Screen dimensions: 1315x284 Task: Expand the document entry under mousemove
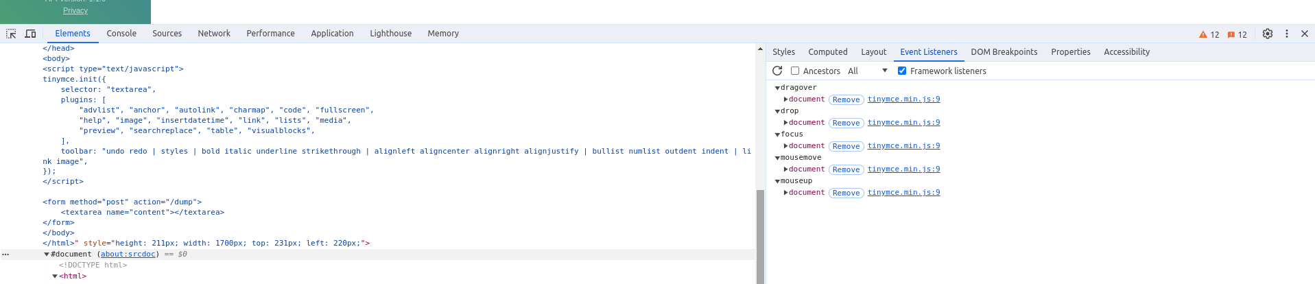(x=786, y=169)
